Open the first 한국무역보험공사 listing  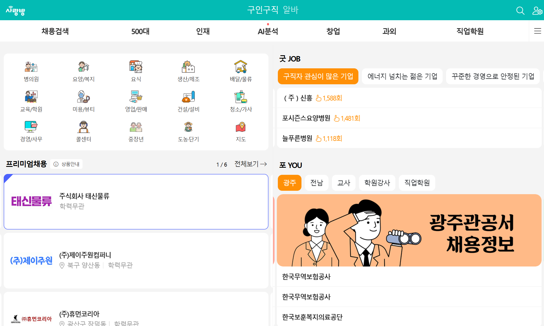click(x=409, y=277)
